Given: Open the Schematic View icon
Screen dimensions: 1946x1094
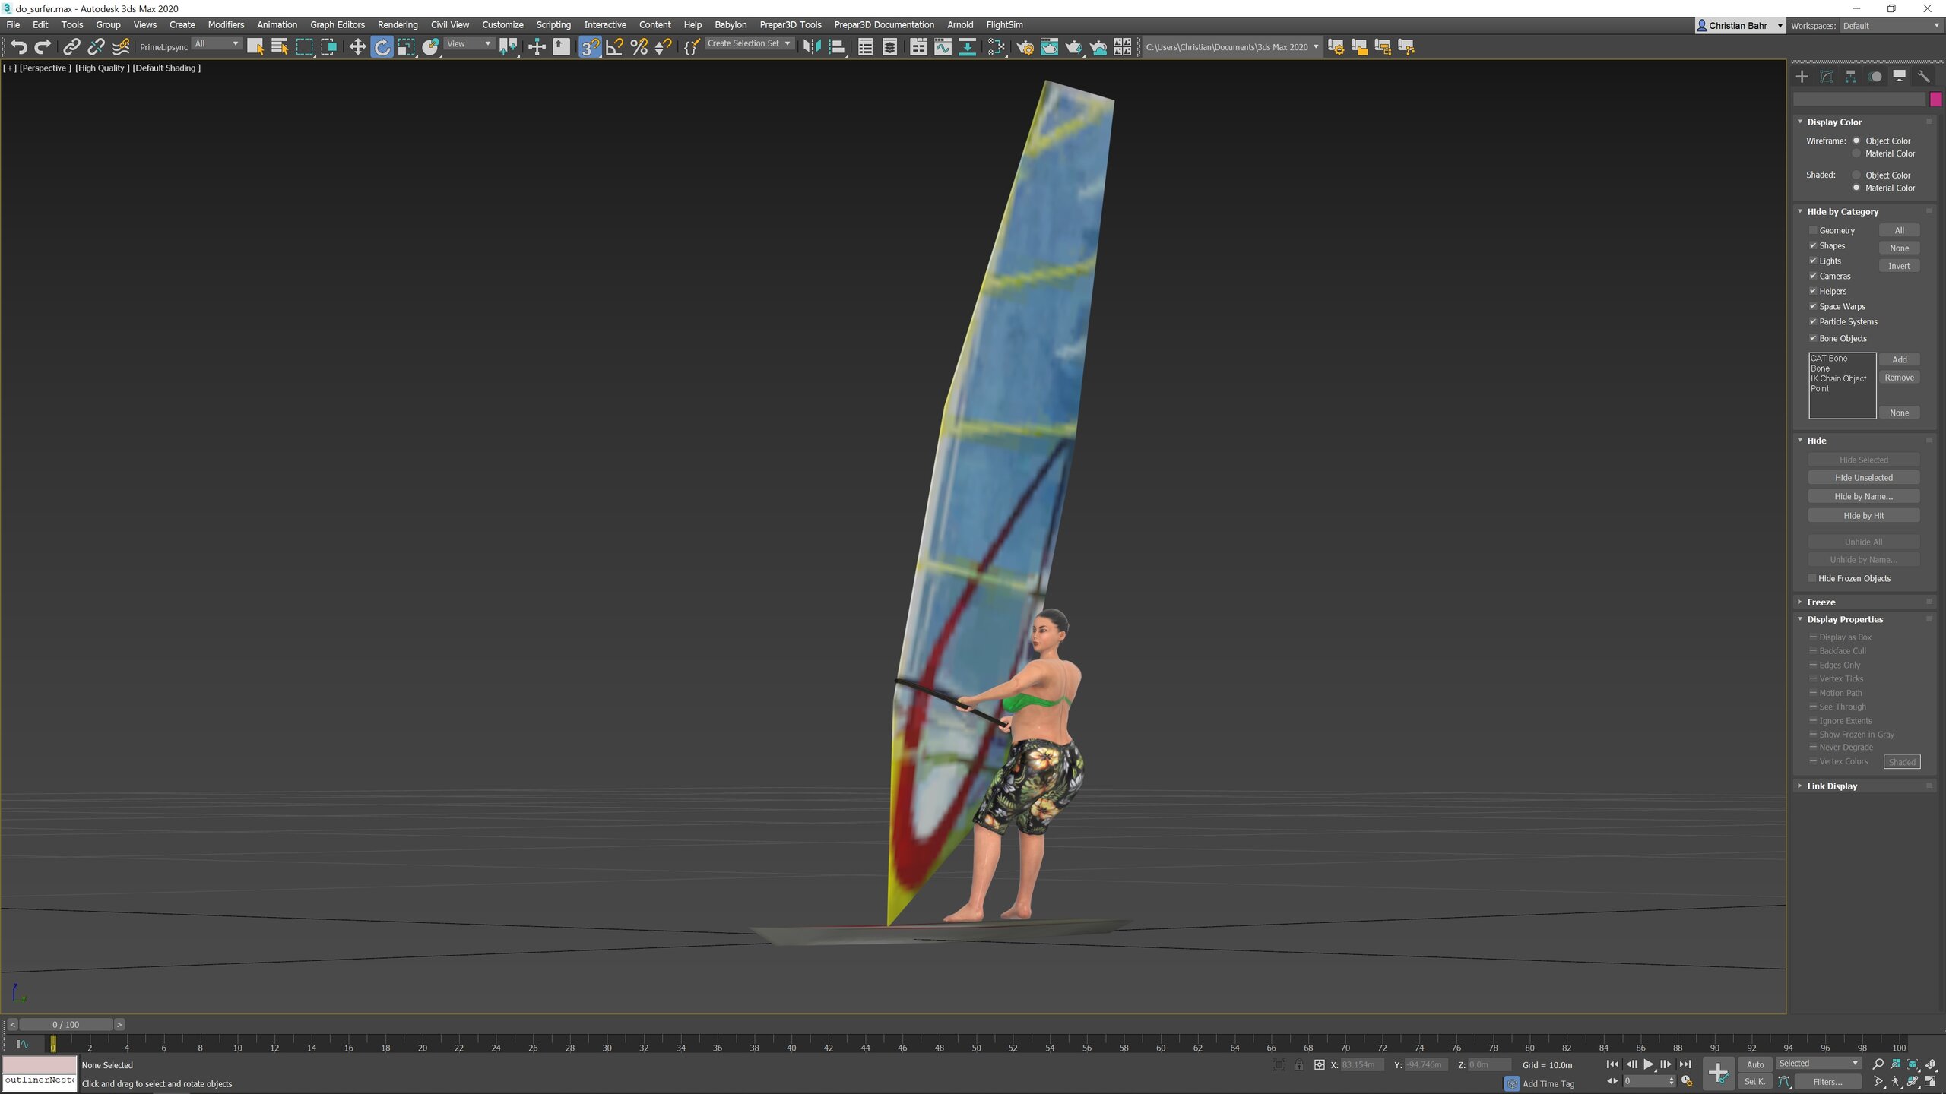Looking at the screenshot, I should (967, 47).
